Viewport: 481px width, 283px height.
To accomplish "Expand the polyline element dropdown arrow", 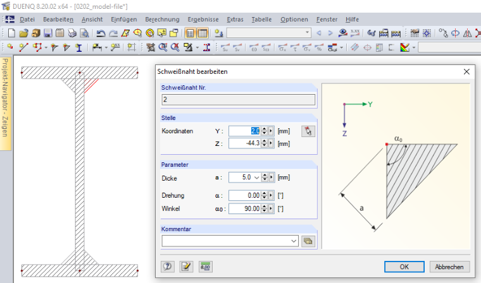I will tap(46, 48).
